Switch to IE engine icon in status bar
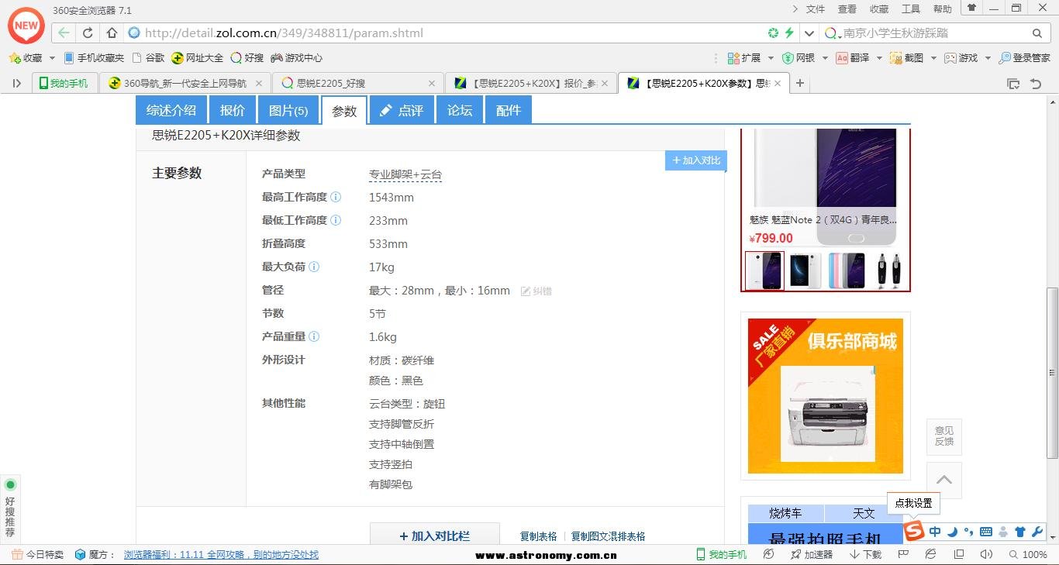The width and height of the screenshot is (1059, 565). tap(931, 554)
